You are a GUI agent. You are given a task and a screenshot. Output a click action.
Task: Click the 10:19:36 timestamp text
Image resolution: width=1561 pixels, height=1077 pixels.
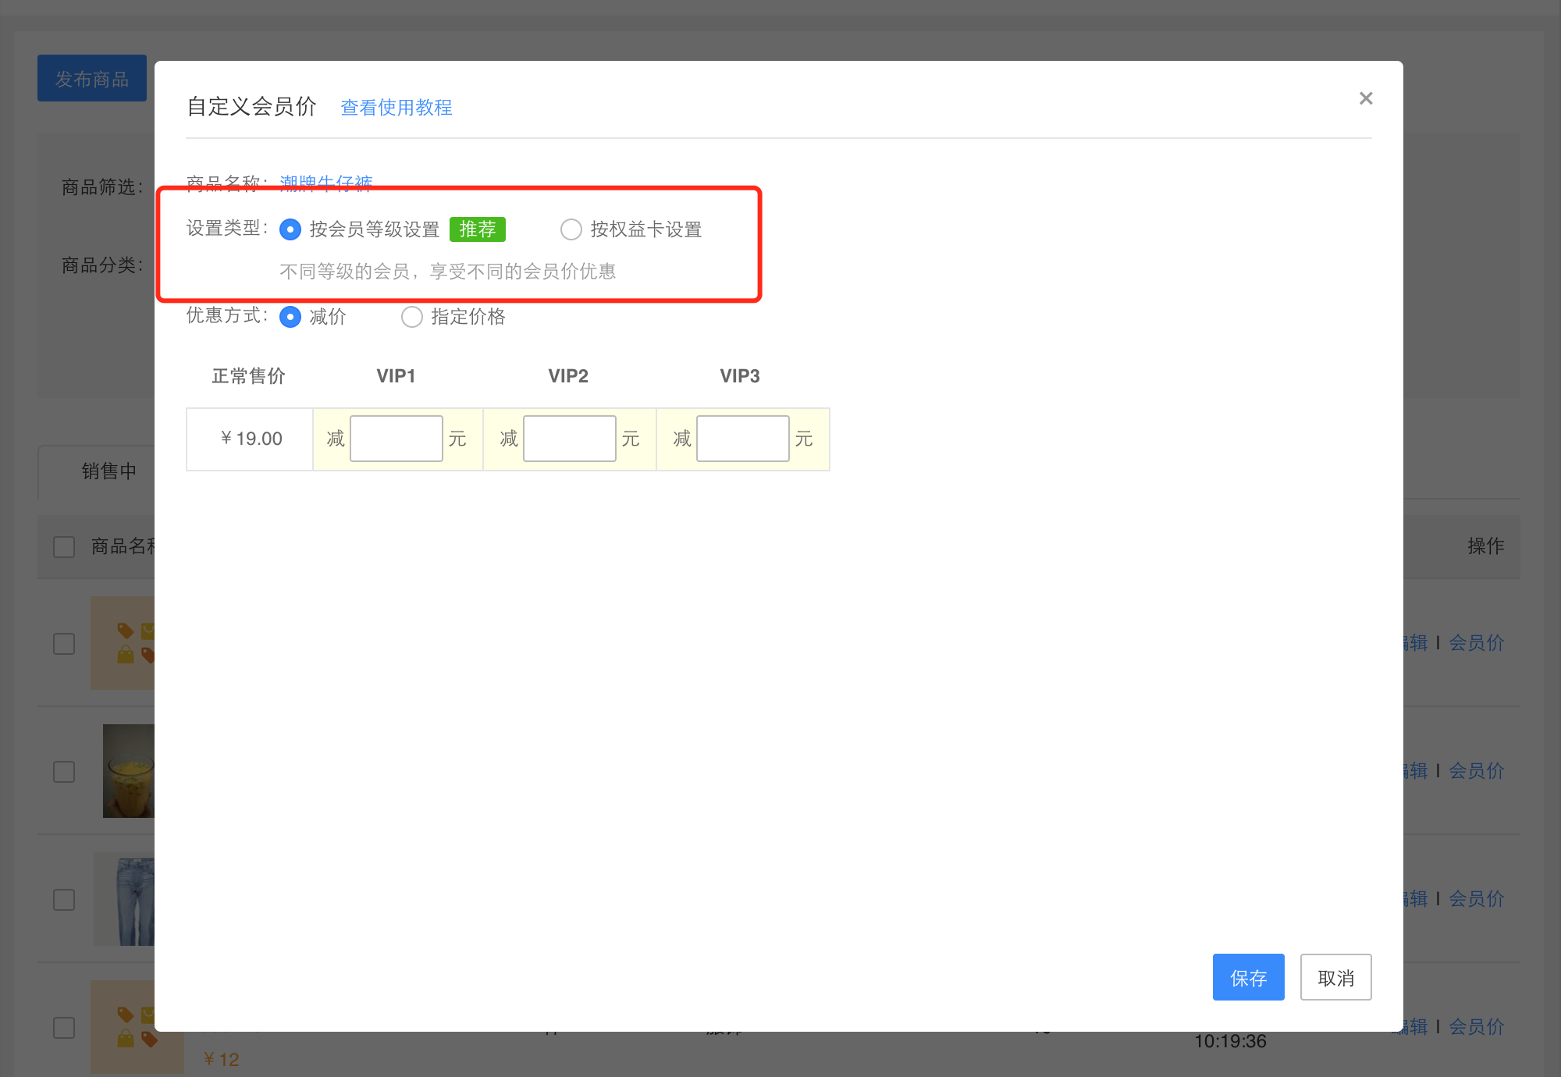point(1230,1041)
